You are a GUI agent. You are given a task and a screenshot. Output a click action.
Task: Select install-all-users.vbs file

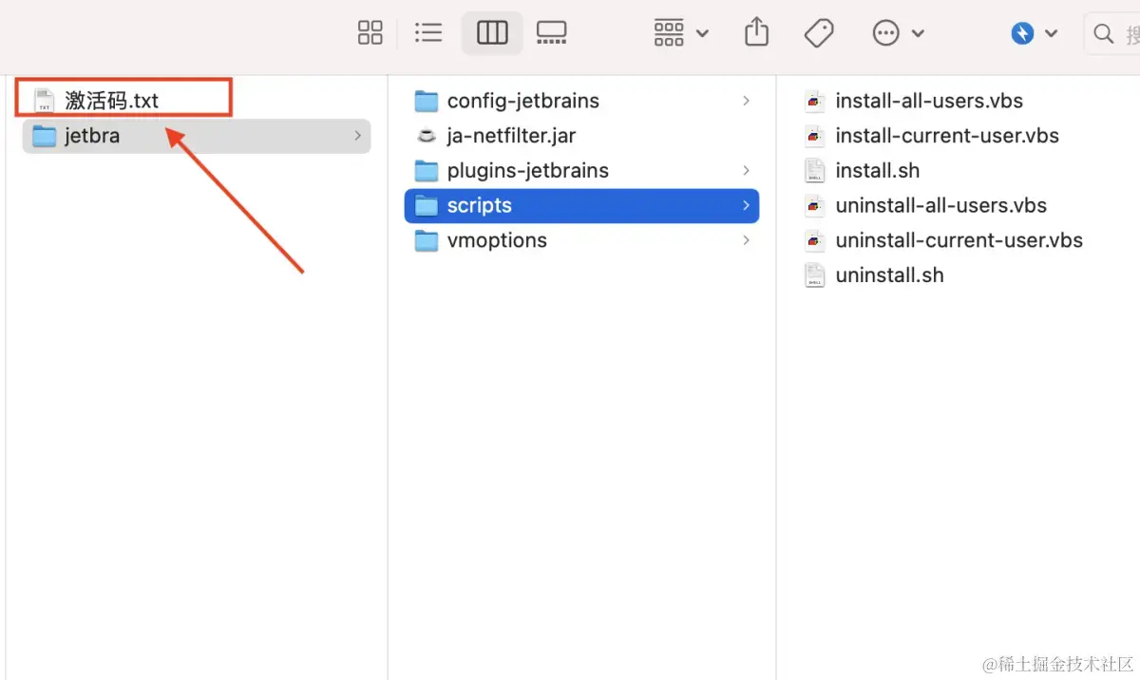929,101
